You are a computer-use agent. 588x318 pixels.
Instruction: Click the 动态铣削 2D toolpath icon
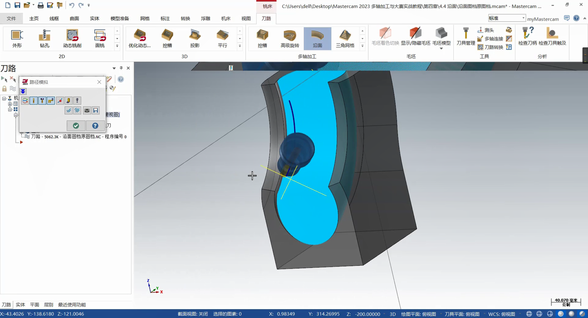[72, 38]
